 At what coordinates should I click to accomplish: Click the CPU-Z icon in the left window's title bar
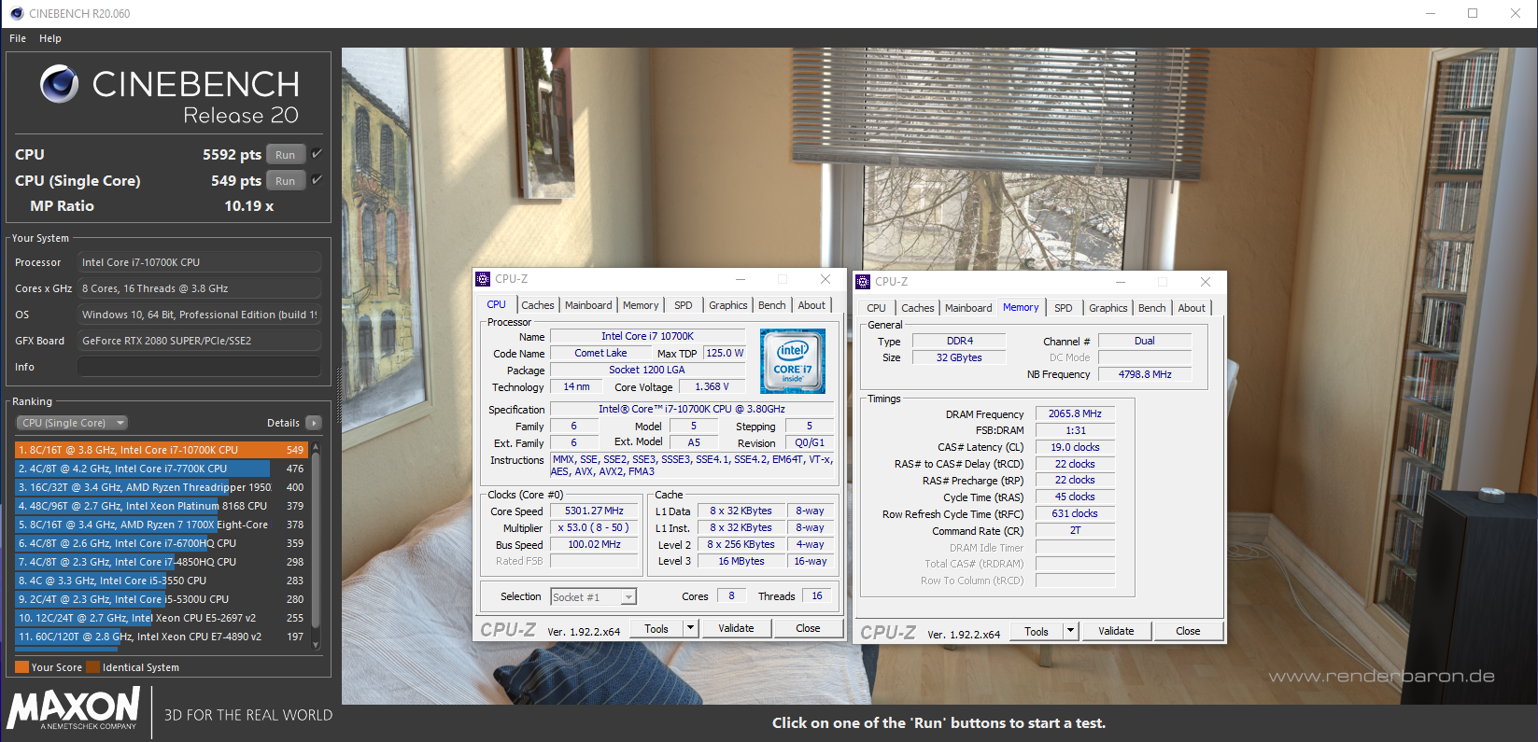[x=483, y=279]
